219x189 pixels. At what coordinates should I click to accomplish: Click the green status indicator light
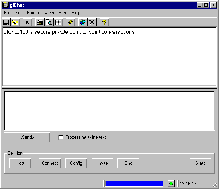pos(171,183)
